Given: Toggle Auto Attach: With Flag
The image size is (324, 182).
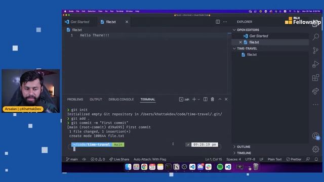Looking at the screenshot, I should pyautogui.click(x=150, y=159).
